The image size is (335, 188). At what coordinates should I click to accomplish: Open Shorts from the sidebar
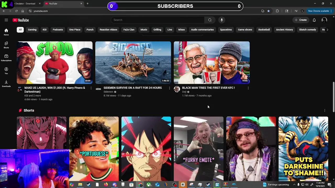coord(6,45)
